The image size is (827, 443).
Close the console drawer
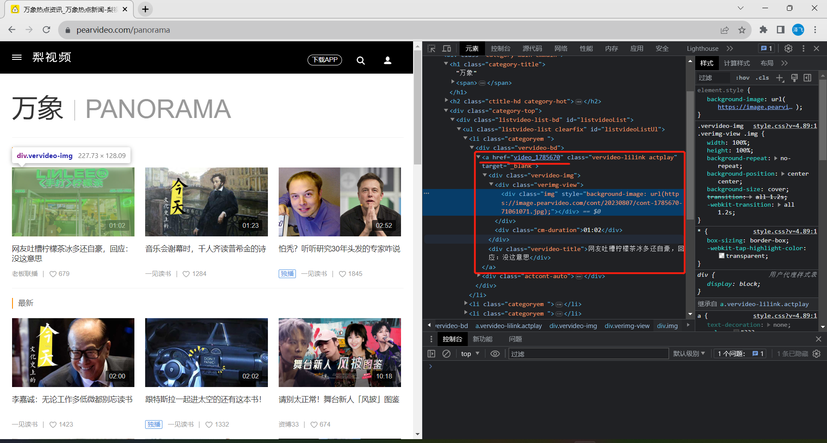pyautogui.click(x=818, y=339)
